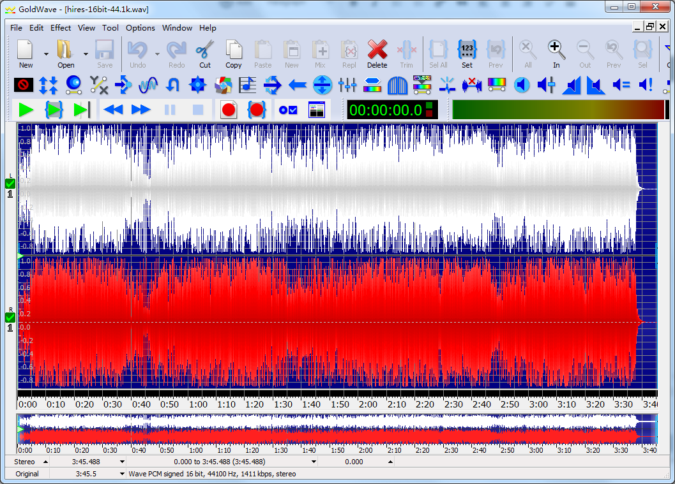Expand the dropdown arrow beside Undo
Image resolution: width=675 pixels, height=484 pixels.
pos(157,54)
